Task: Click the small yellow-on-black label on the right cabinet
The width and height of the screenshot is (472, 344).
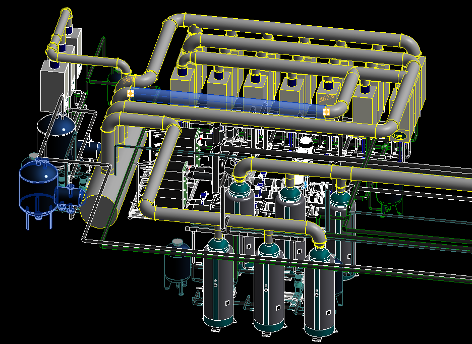Action: click(x=398, y=137)
